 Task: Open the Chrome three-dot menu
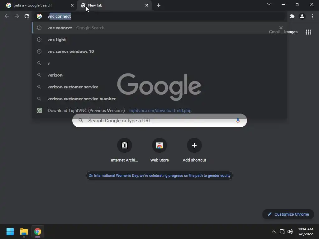coord(312,16)
